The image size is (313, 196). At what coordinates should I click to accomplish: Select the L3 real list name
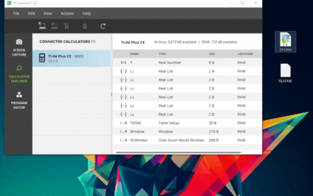coord(132,89)
